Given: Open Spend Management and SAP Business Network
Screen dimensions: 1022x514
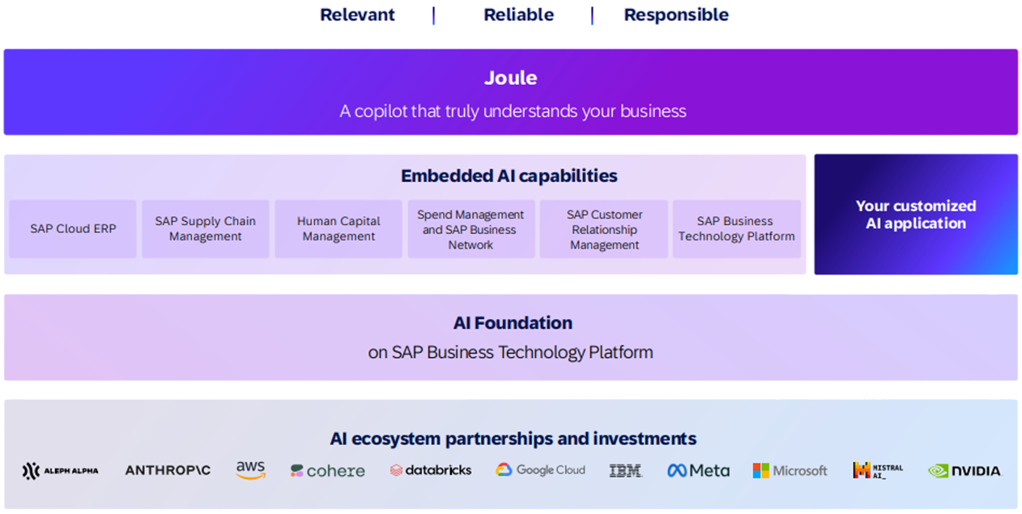Looking at the screenshot, I should [x=471, y=229].
